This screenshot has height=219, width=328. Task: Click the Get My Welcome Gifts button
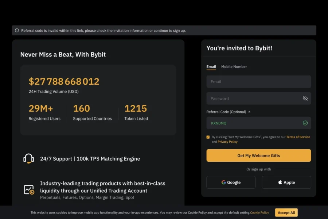pyautogui.click(x=258, y=155)
